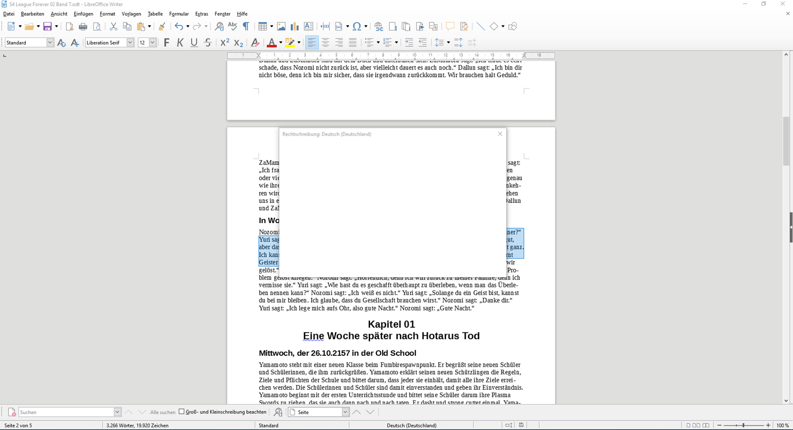Clear direct formatting icon
Viewport: 793px width, 430px height.
[x=255, y=43]
